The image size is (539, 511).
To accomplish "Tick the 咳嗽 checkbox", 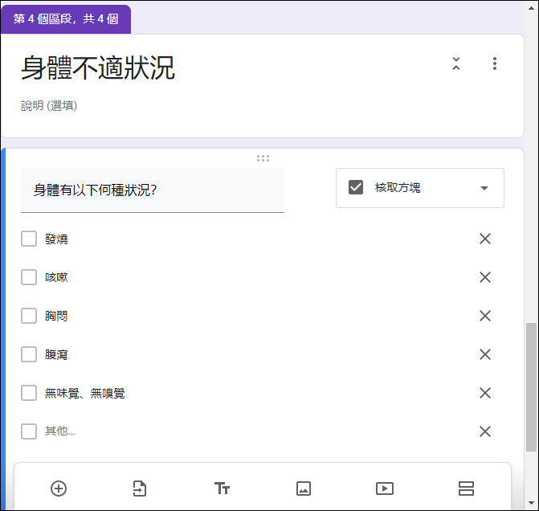I will pos(29,277).
